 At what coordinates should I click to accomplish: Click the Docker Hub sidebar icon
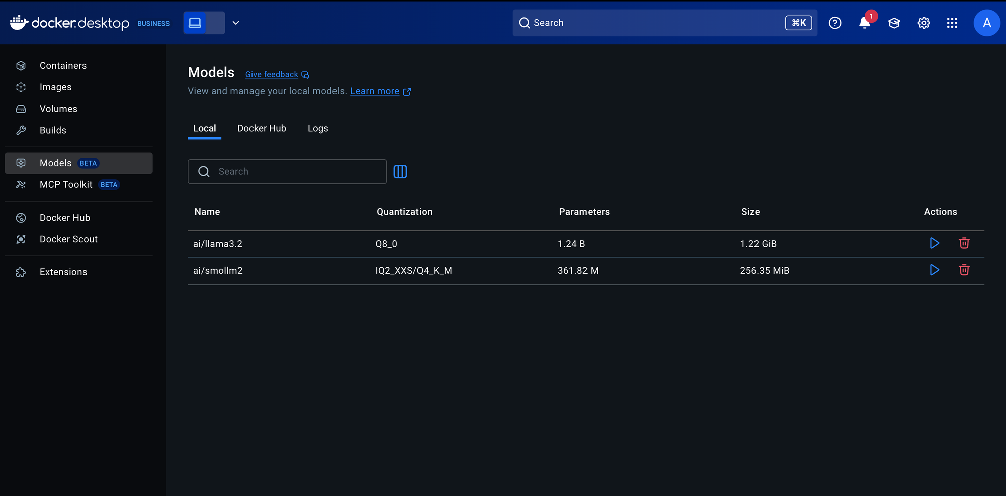pyautogui.click(x=21, y=218)
